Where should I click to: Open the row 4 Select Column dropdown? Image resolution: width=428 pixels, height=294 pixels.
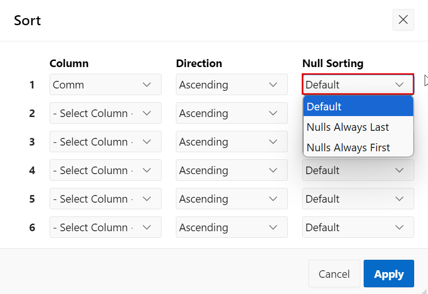105,170
